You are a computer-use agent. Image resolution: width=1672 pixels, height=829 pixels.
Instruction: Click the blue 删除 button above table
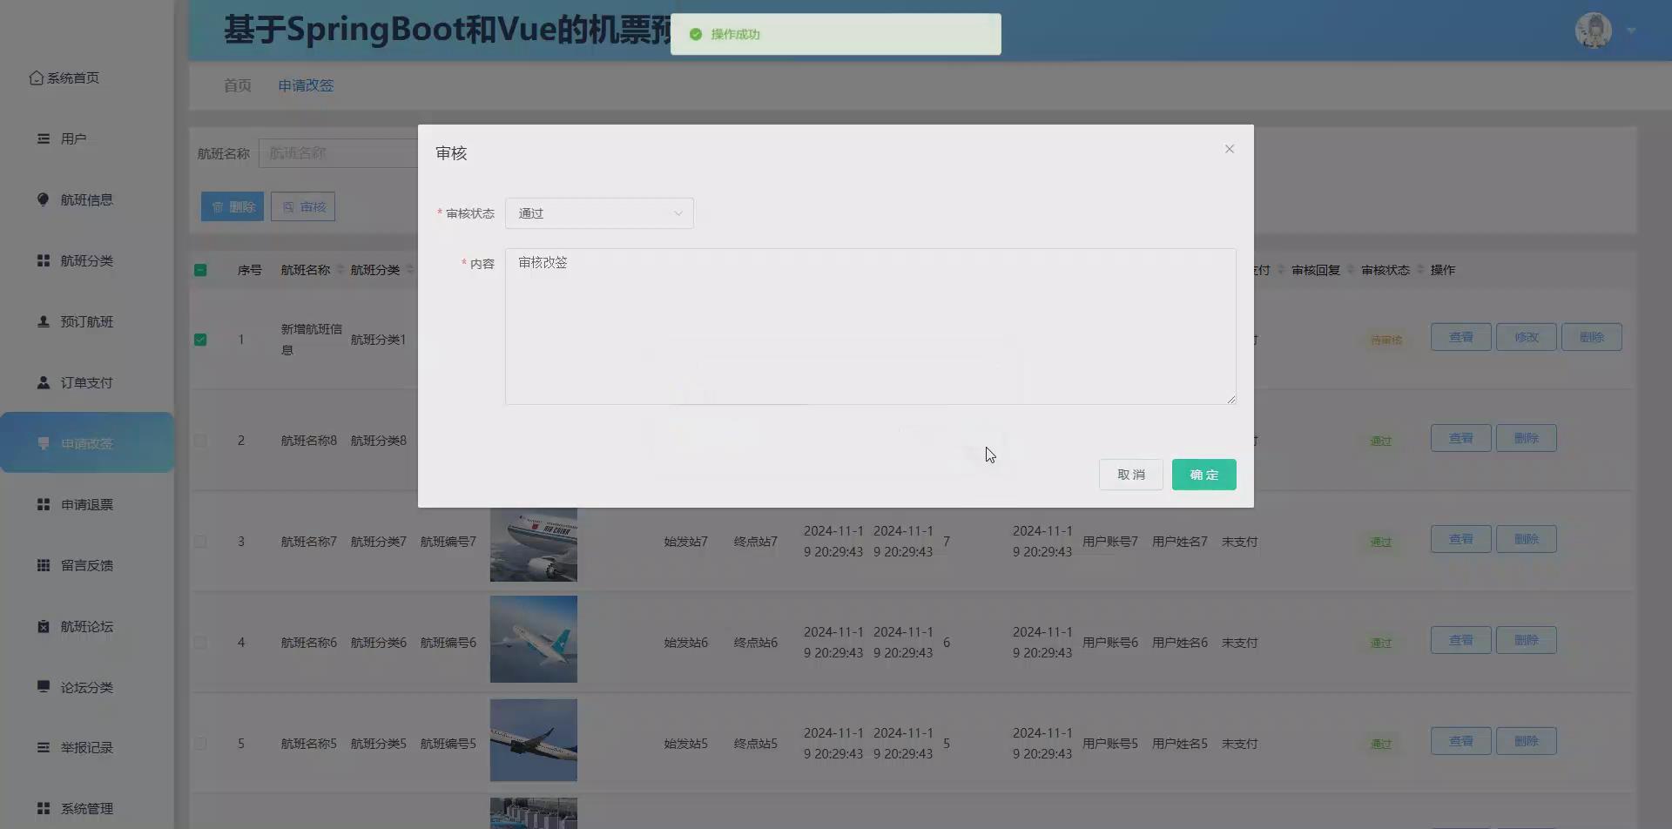click(233, 206)
